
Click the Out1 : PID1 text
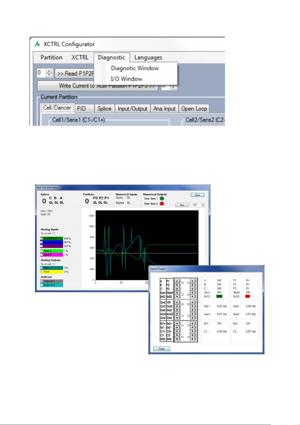[x=47, y=211]
